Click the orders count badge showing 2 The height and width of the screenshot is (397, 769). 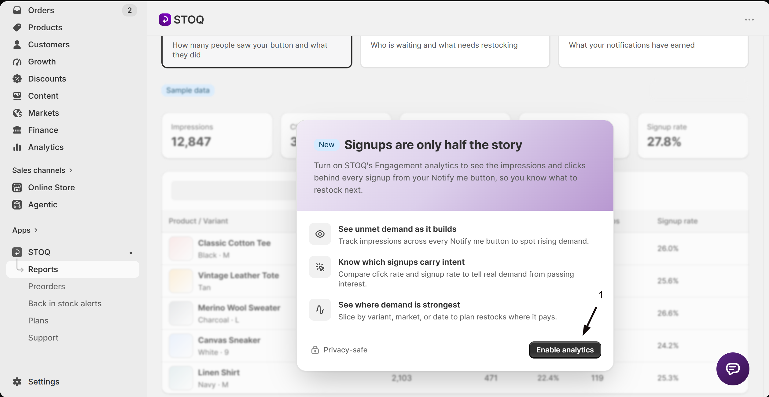pyautogui.click(x=130, y=10)
